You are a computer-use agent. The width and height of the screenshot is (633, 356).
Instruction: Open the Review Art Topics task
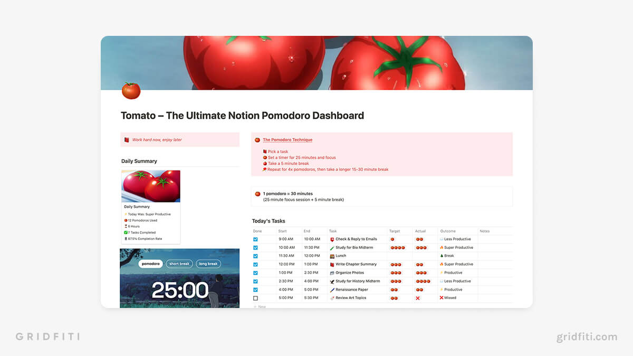[x=351, y=298]
